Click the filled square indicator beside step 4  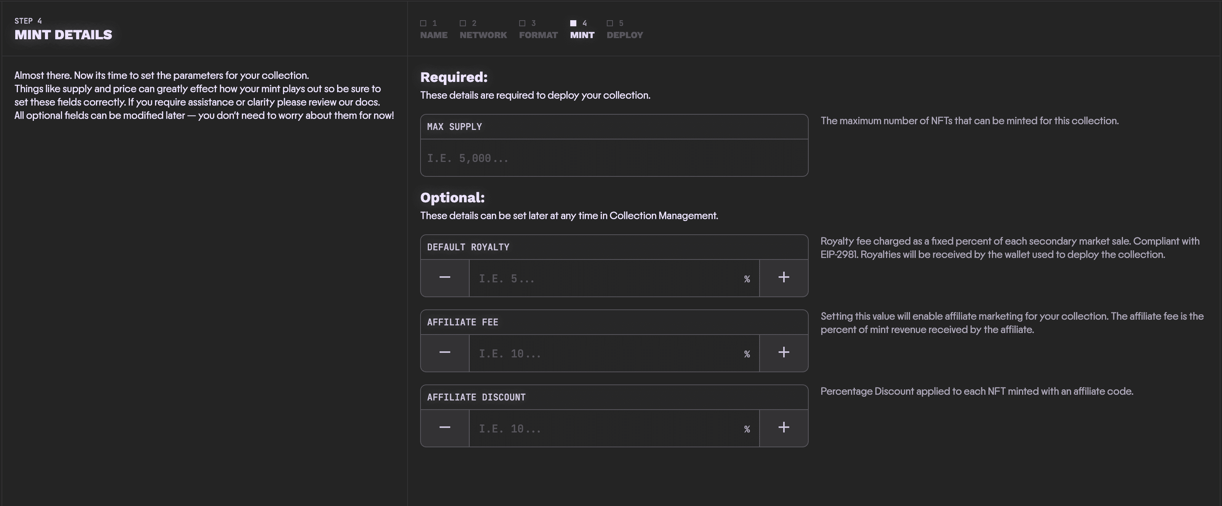[x=573, y=23]
